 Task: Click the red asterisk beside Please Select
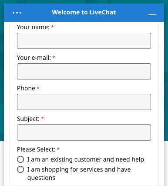58,149
